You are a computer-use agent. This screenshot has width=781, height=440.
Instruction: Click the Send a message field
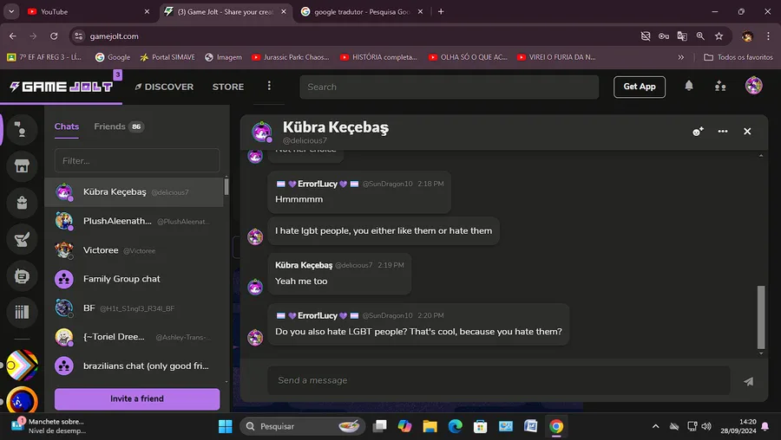pyautogui.click(x=499, y=380)
